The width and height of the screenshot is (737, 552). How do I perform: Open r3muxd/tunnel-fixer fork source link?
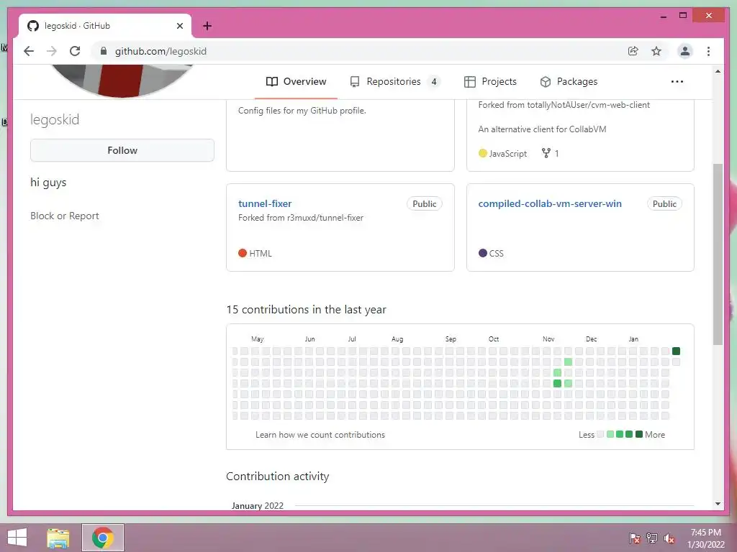coord(325,218)
